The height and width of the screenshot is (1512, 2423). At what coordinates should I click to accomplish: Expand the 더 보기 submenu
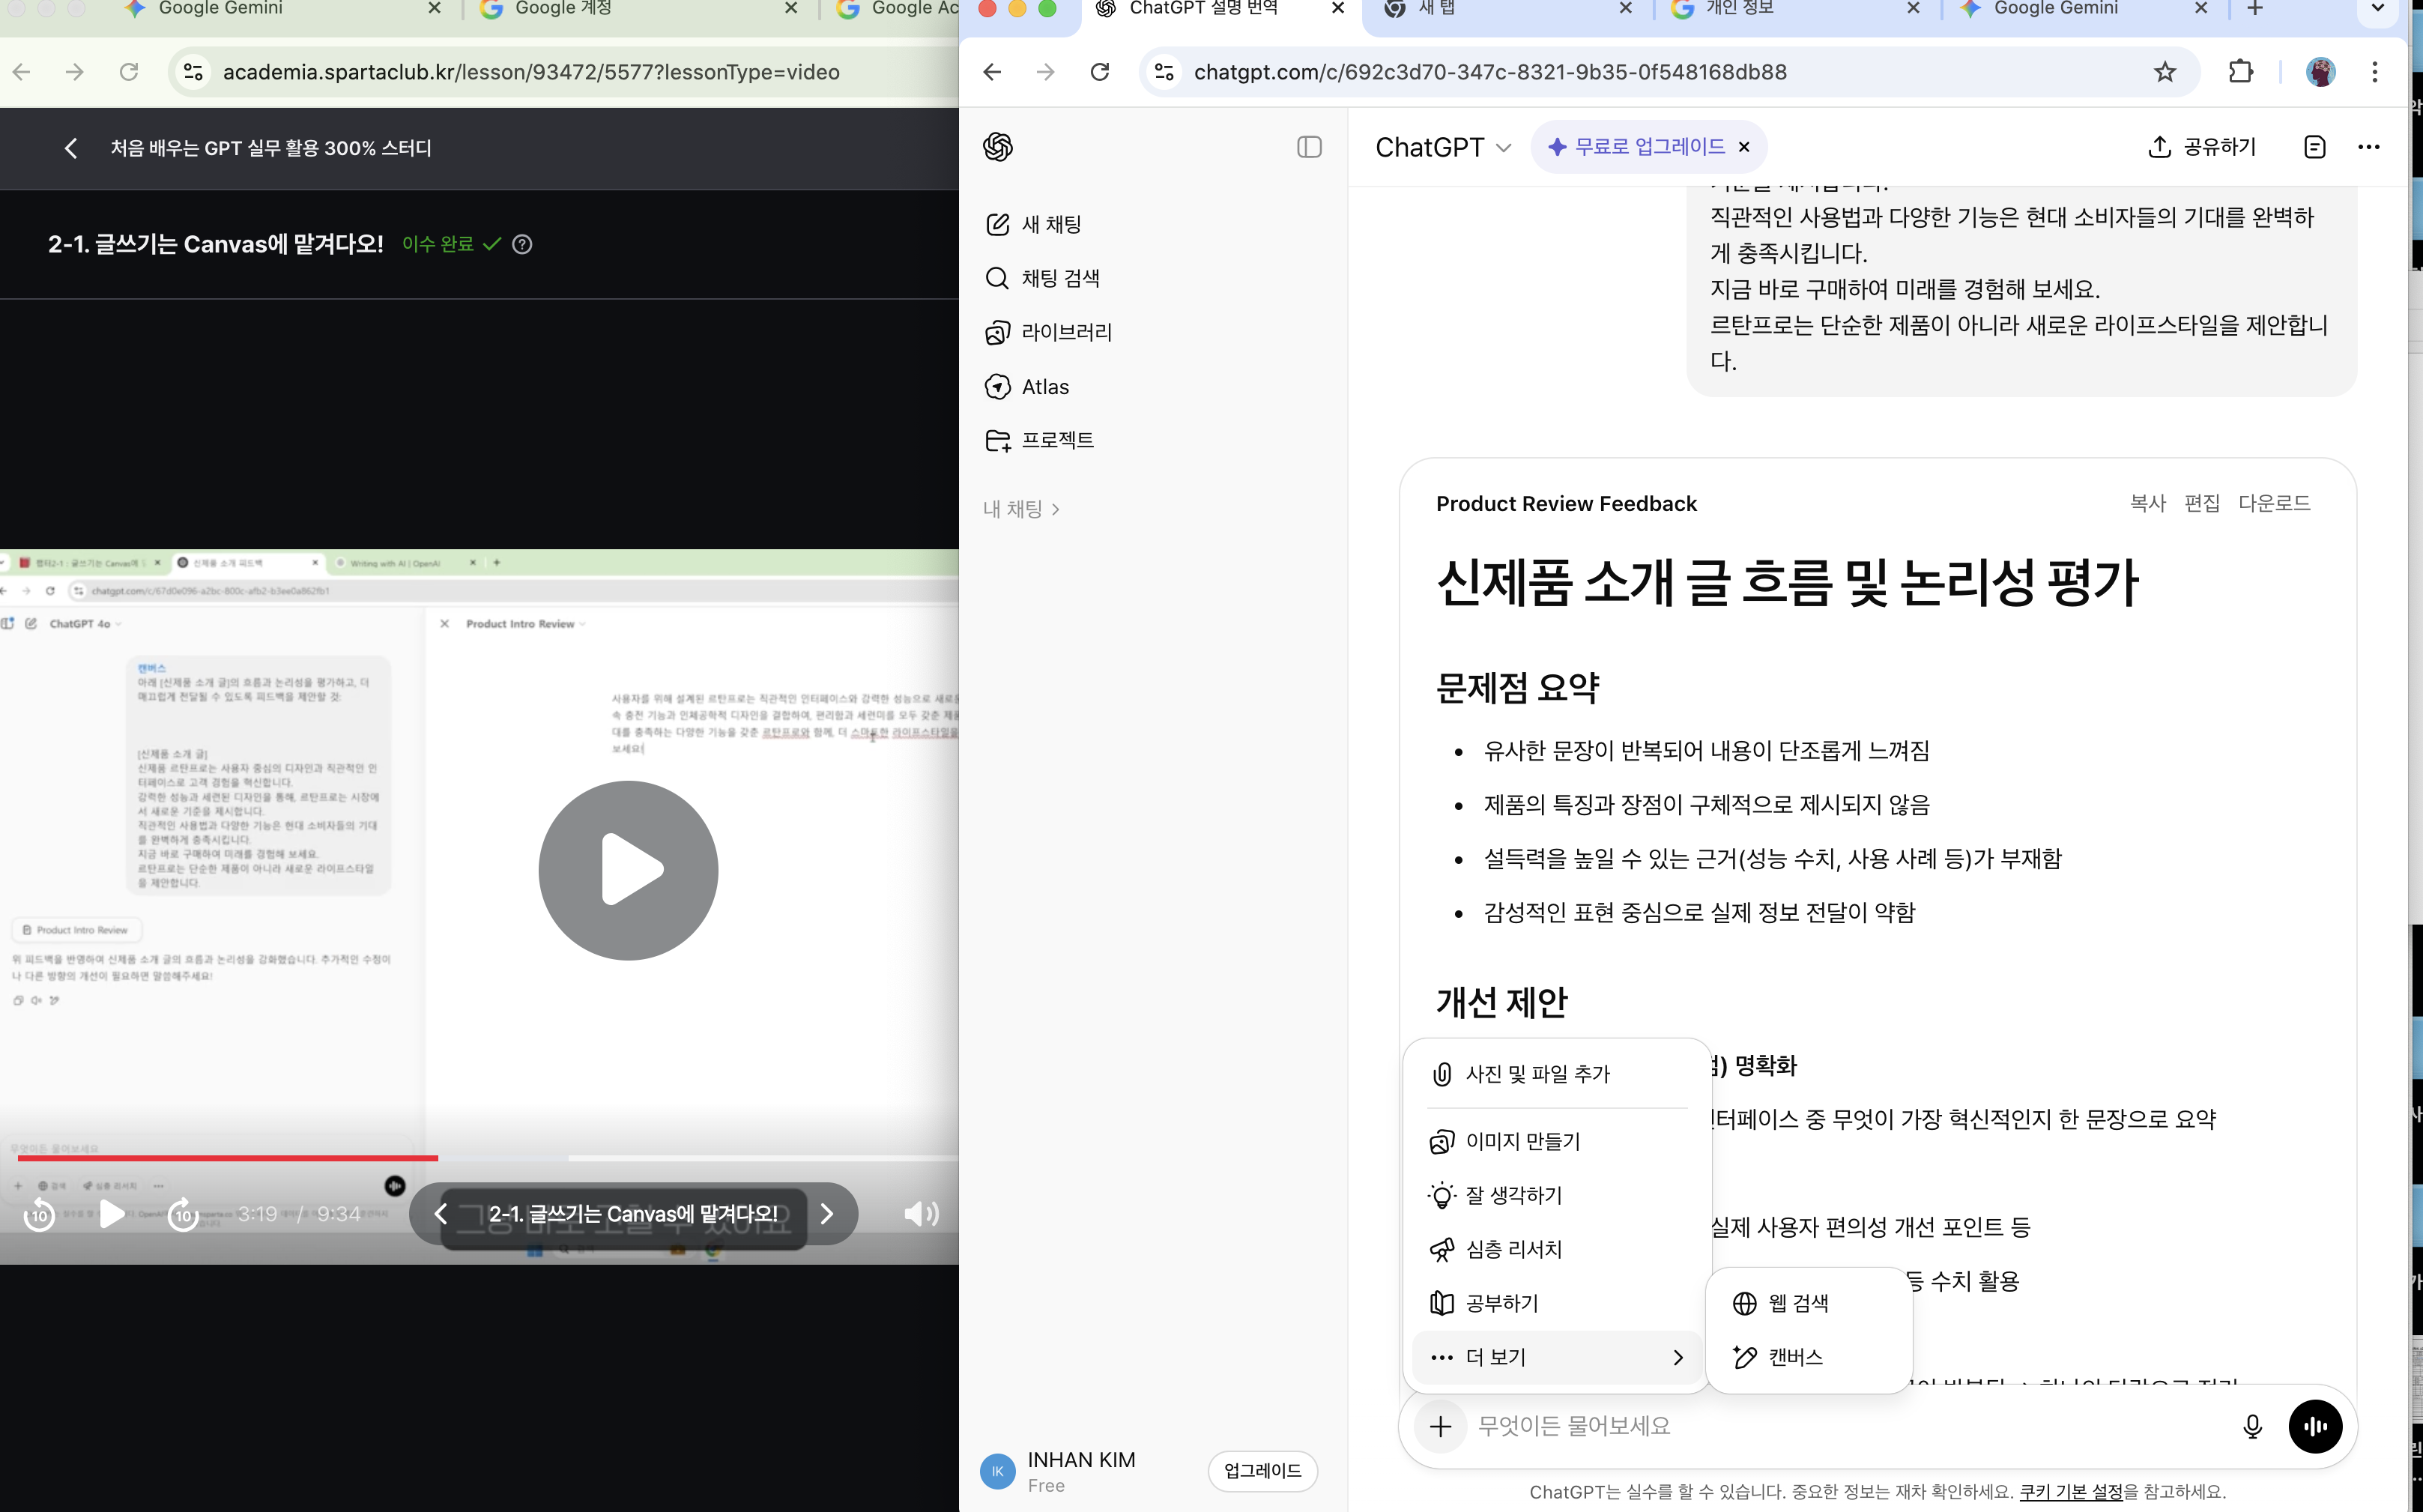1556,1357
